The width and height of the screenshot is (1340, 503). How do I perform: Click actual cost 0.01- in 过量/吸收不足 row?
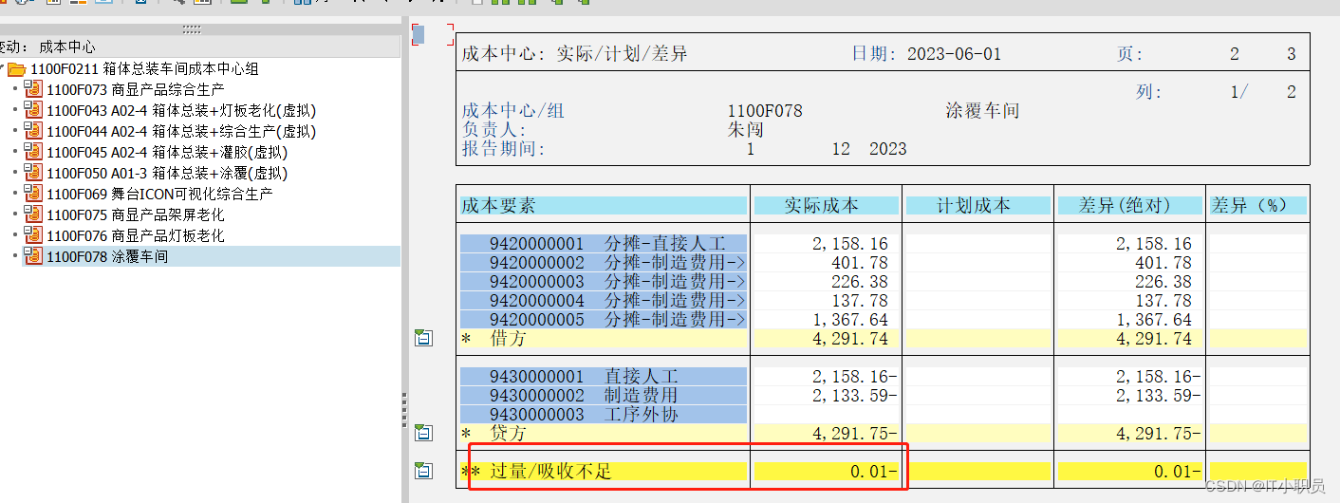pyautogui.click(x=874, y=472)
